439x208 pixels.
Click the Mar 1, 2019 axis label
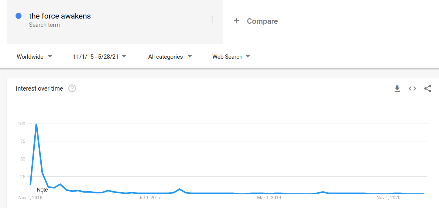[x=269, y=198]
